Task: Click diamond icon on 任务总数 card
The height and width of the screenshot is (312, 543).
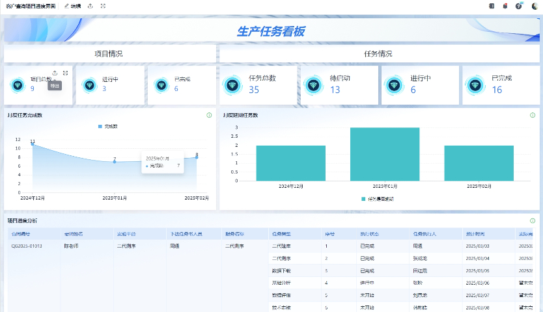Action: [x=232, y=85]
